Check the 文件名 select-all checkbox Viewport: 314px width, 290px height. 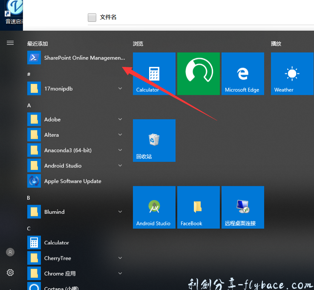(x=92, y=17)
